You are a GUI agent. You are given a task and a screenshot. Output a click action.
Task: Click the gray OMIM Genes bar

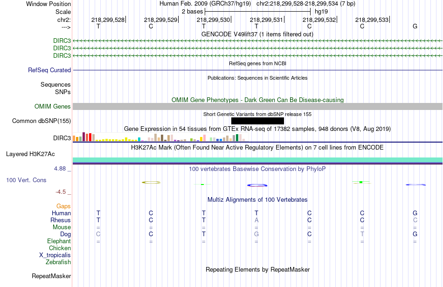[257, 106]
